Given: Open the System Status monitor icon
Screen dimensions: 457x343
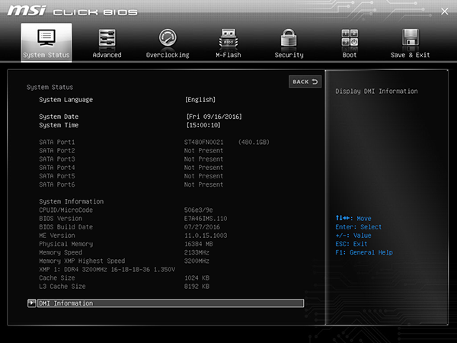Looking at the screenshot, I should (x=46, y=37).
